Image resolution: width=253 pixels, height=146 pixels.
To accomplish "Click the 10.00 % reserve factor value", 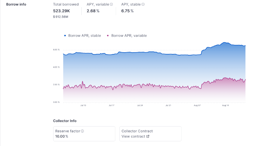I will [x=62, y=137].
